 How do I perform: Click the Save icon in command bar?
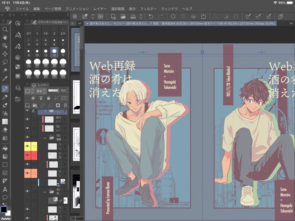pos(133,16)
